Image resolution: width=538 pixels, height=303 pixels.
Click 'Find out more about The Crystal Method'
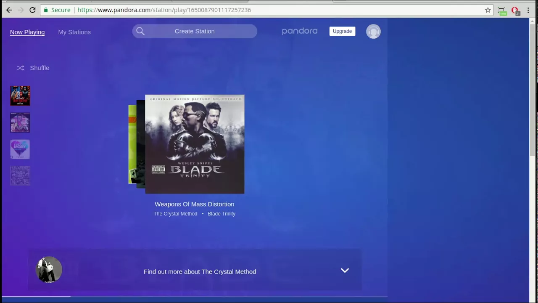tap(200, 272)
